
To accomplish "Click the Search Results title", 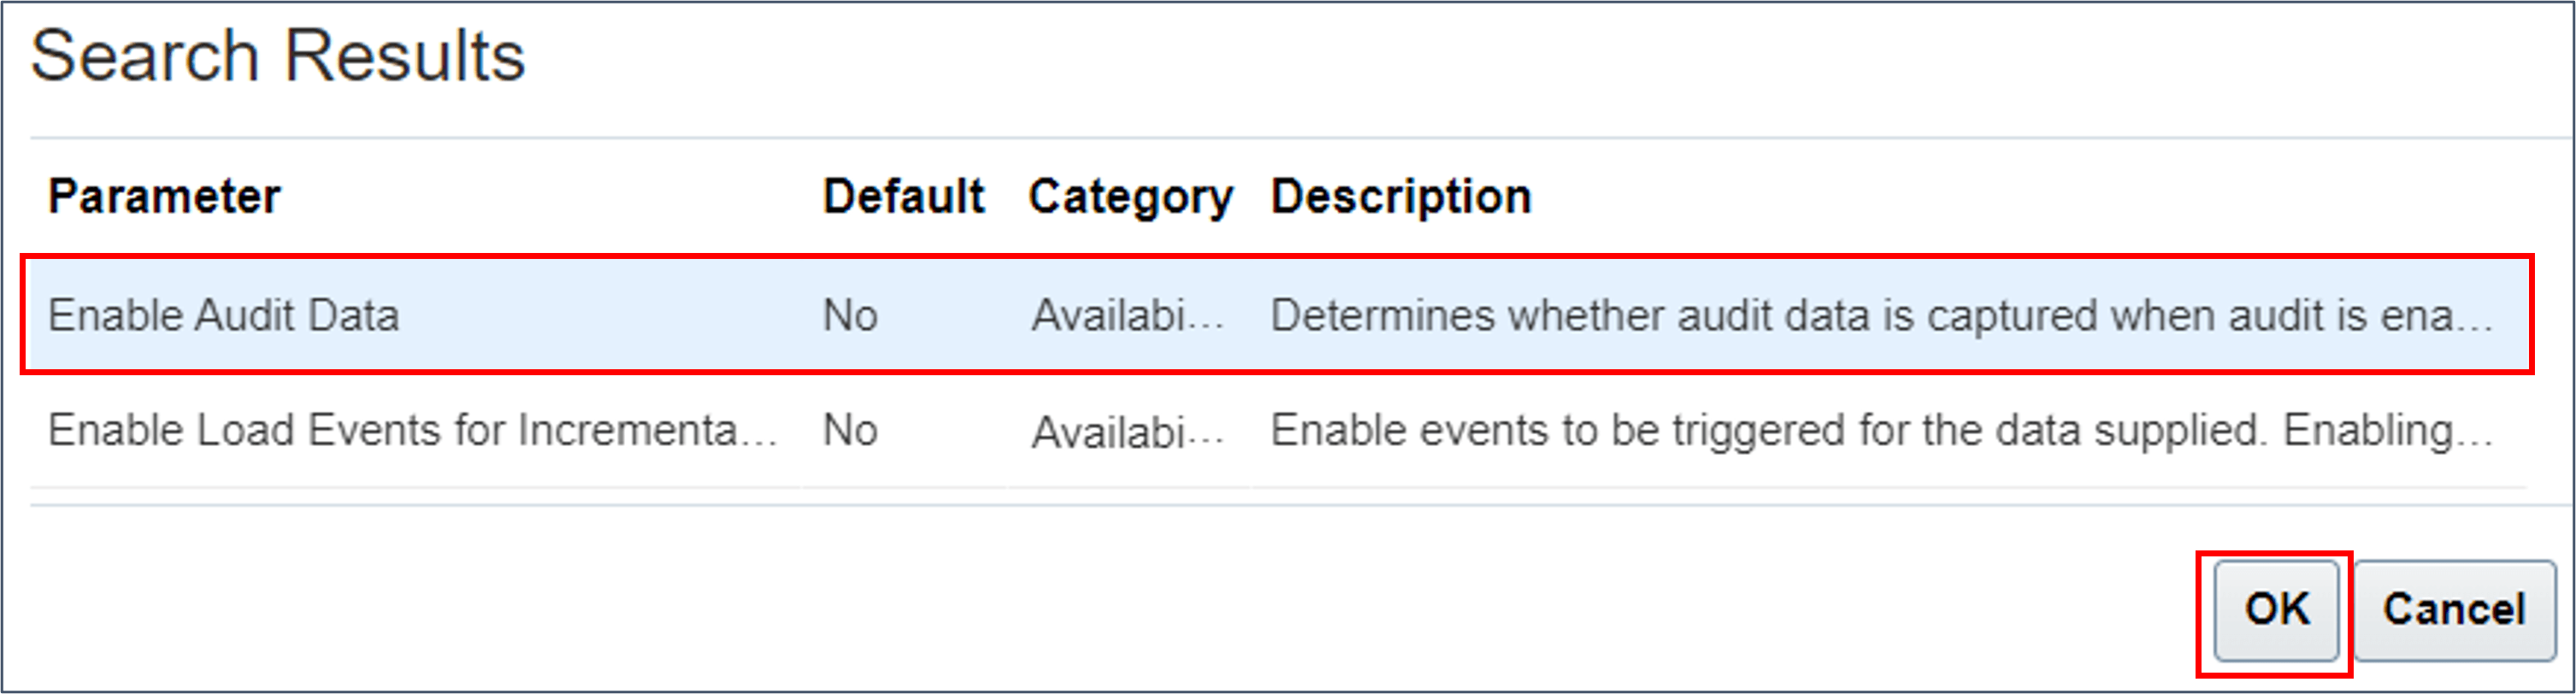I will coord(277,55).
